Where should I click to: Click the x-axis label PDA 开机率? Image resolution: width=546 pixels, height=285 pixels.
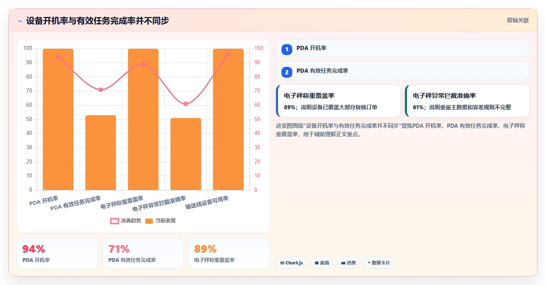[44, 201]
